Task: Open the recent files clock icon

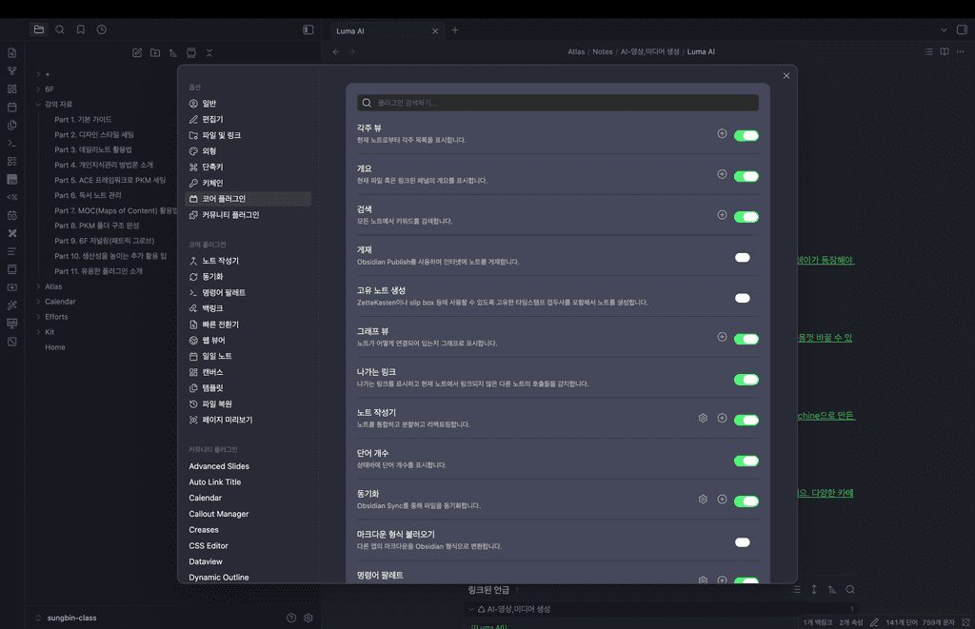Action: coord(101,29)
